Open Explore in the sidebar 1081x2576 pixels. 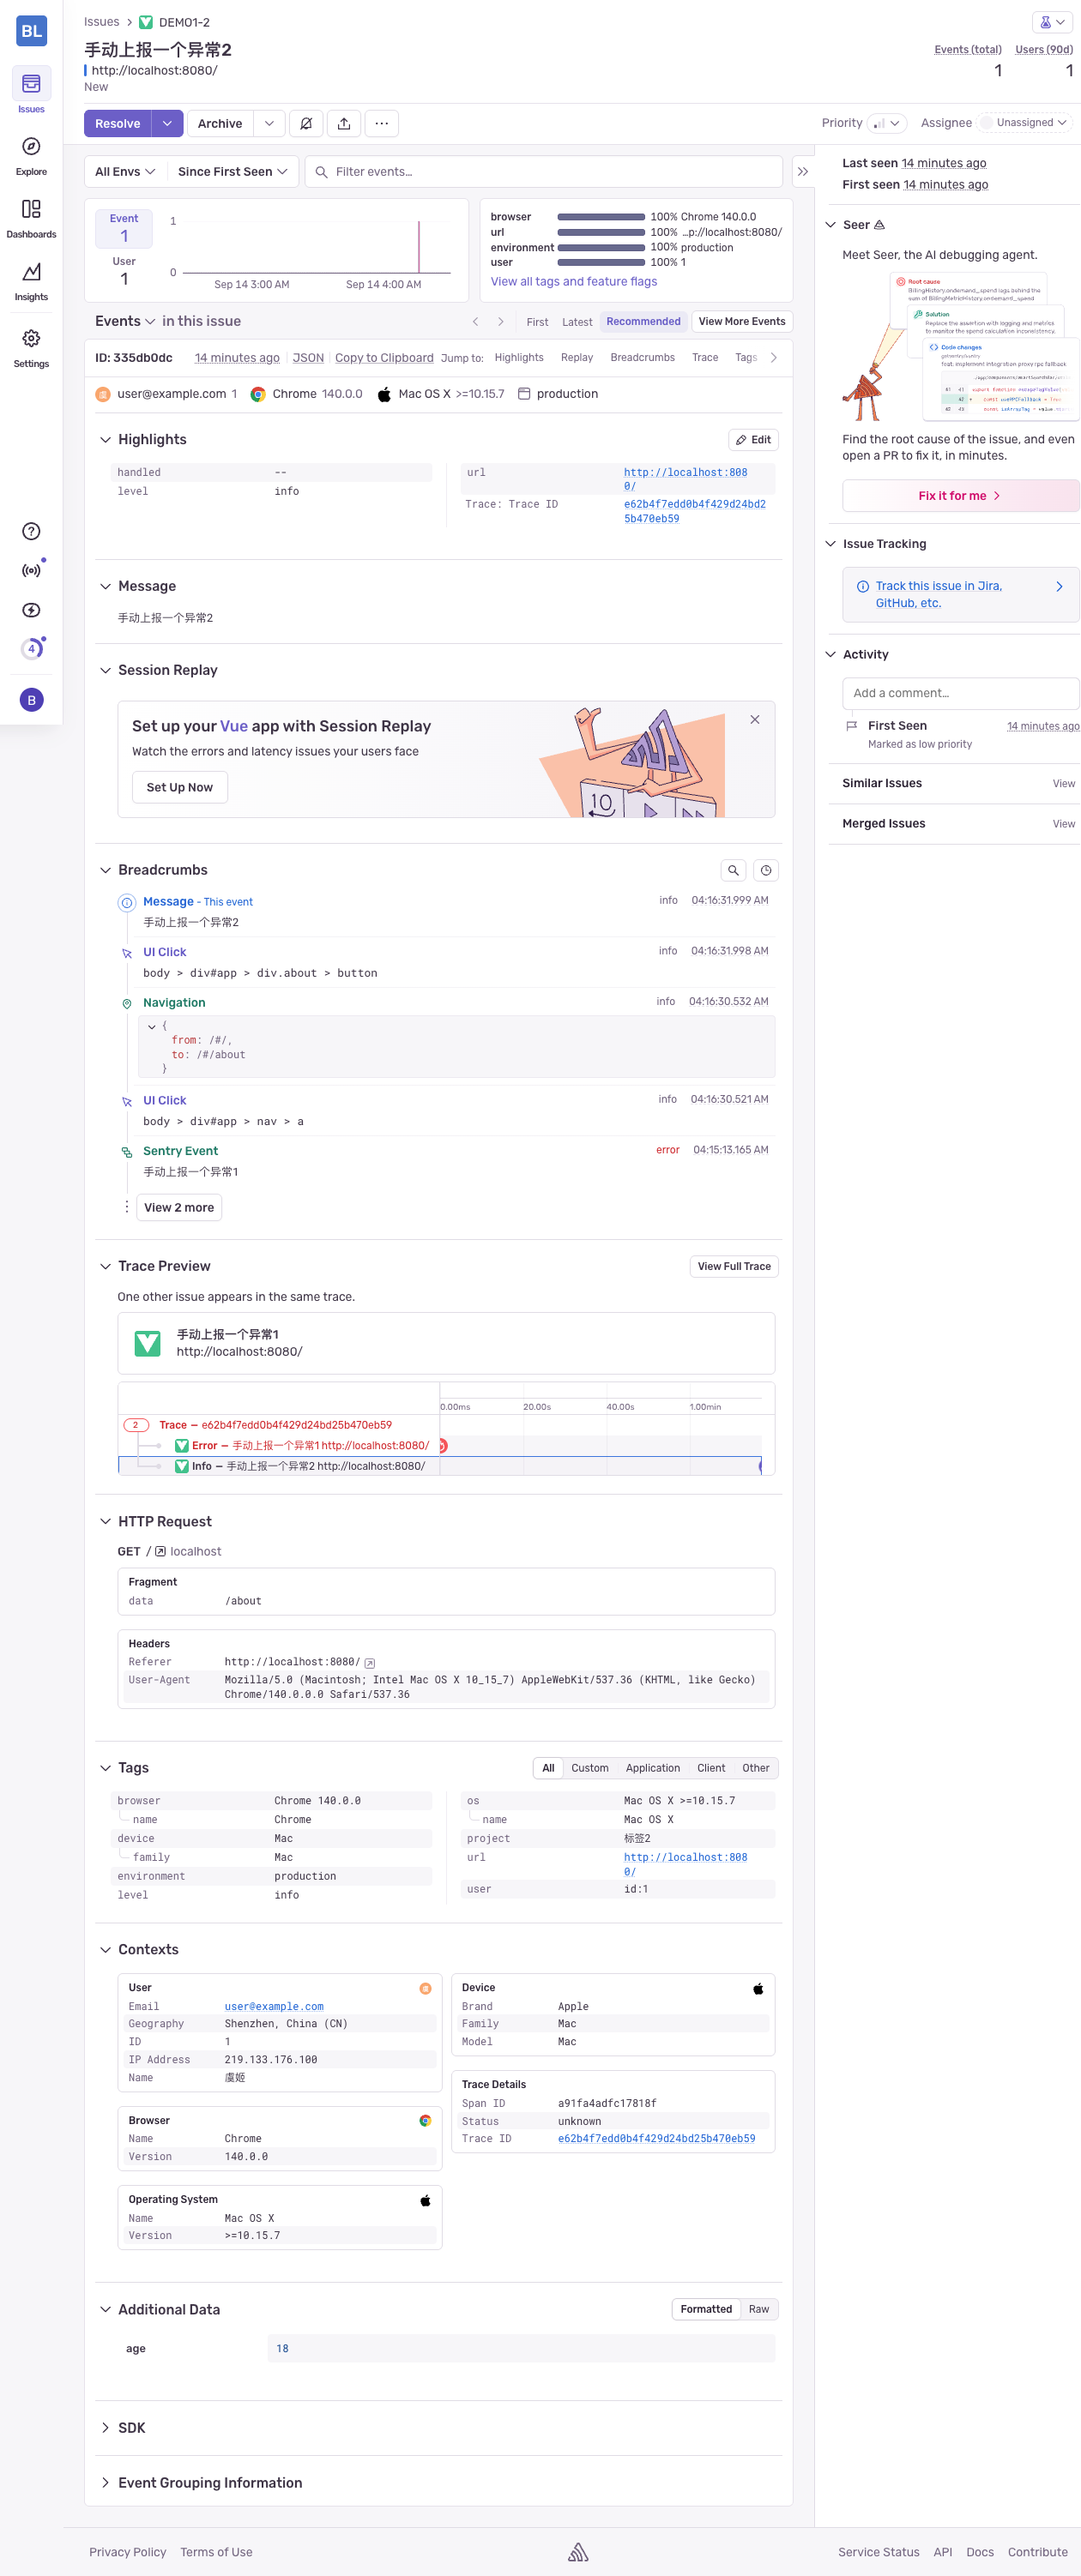tap(31, 154)
